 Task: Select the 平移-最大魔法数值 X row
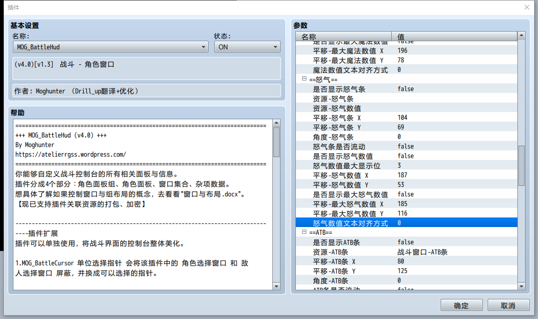(407, 51)
